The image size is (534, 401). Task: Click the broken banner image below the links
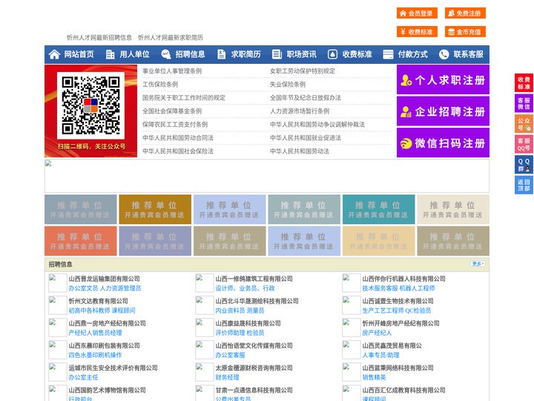[x=267, y=176]
